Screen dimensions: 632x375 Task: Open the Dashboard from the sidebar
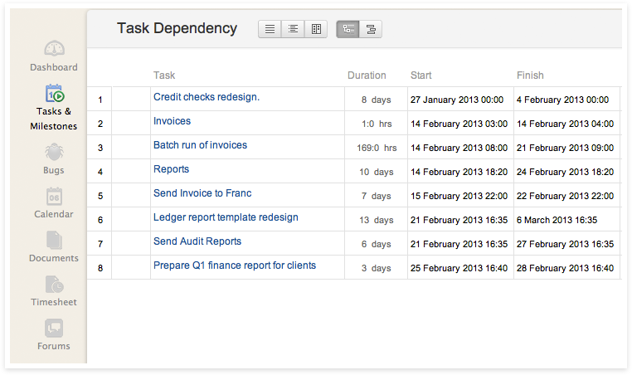click(x=54, y=56)
